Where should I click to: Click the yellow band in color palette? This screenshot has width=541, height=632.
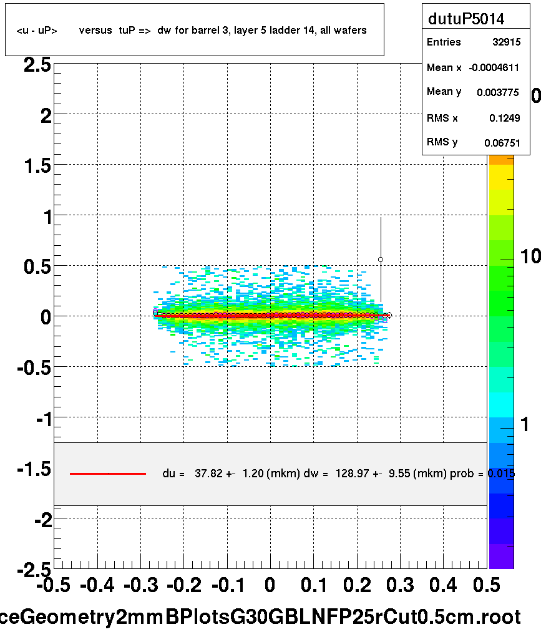click(501, 177)
